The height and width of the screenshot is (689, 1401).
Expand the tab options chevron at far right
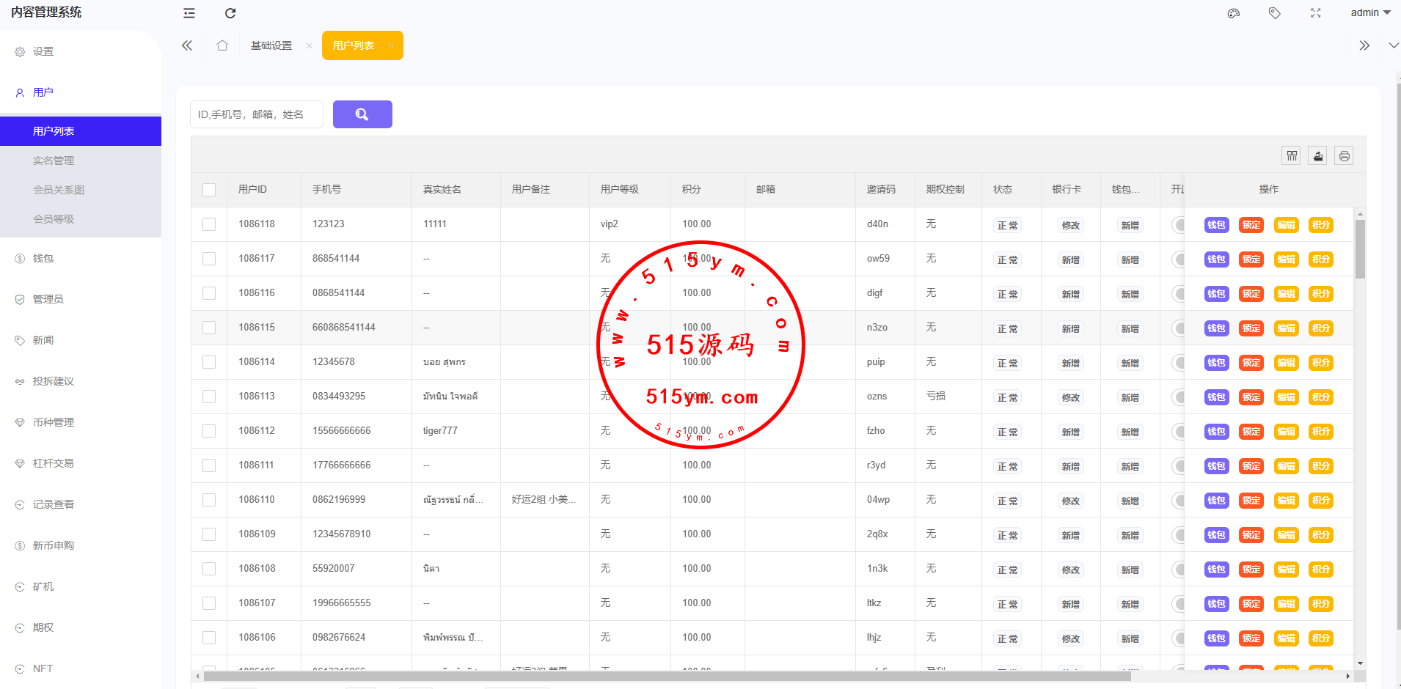pos(1393,45)
